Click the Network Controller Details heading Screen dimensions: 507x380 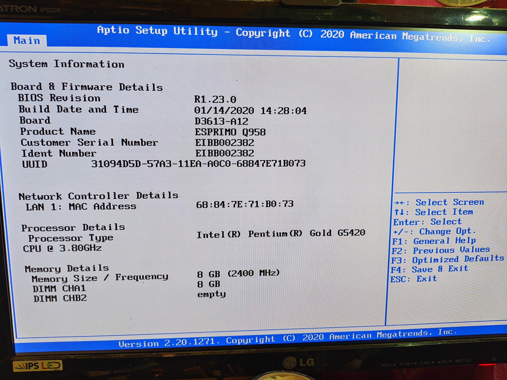click(99, 196)
